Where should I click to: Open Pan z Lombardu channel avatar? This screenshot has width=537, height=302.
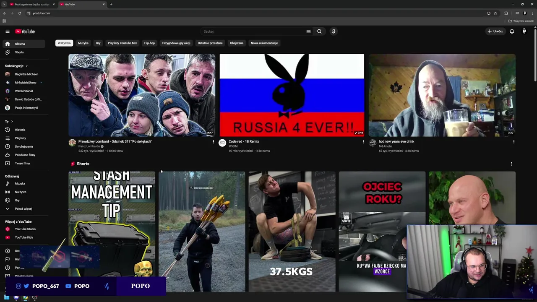72,143
